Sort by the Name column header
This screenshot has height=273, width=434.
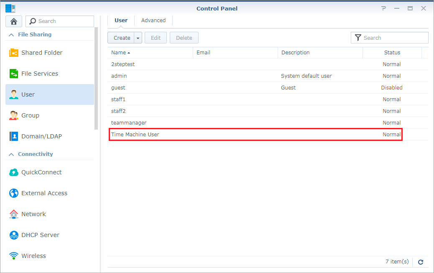pos(150,53)
